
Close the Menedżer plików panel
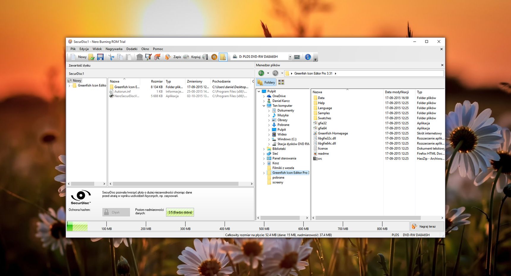tap(442, 65)
